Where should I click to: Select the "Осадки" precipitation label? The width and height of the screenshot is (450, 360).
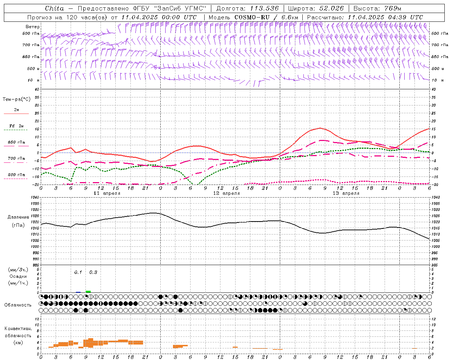(x=18, y=276)
